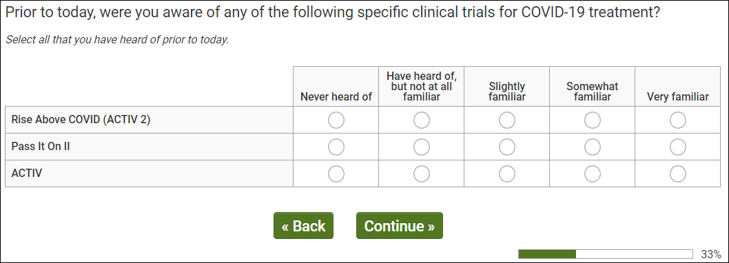Select 'Somewhat familiar' for Rise Above COVID
The image size is (729, 263).
click(x=593, y=120)
